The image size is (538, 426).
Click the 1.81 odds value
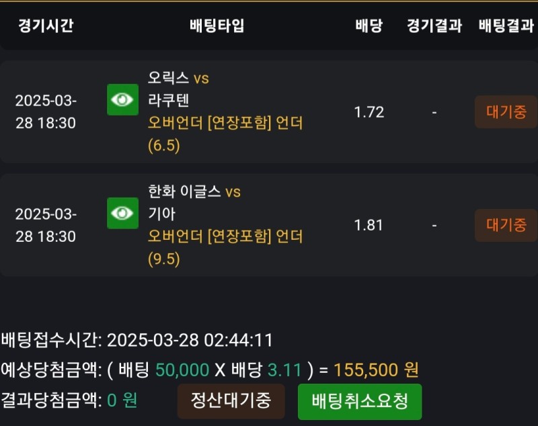point(369,225)
